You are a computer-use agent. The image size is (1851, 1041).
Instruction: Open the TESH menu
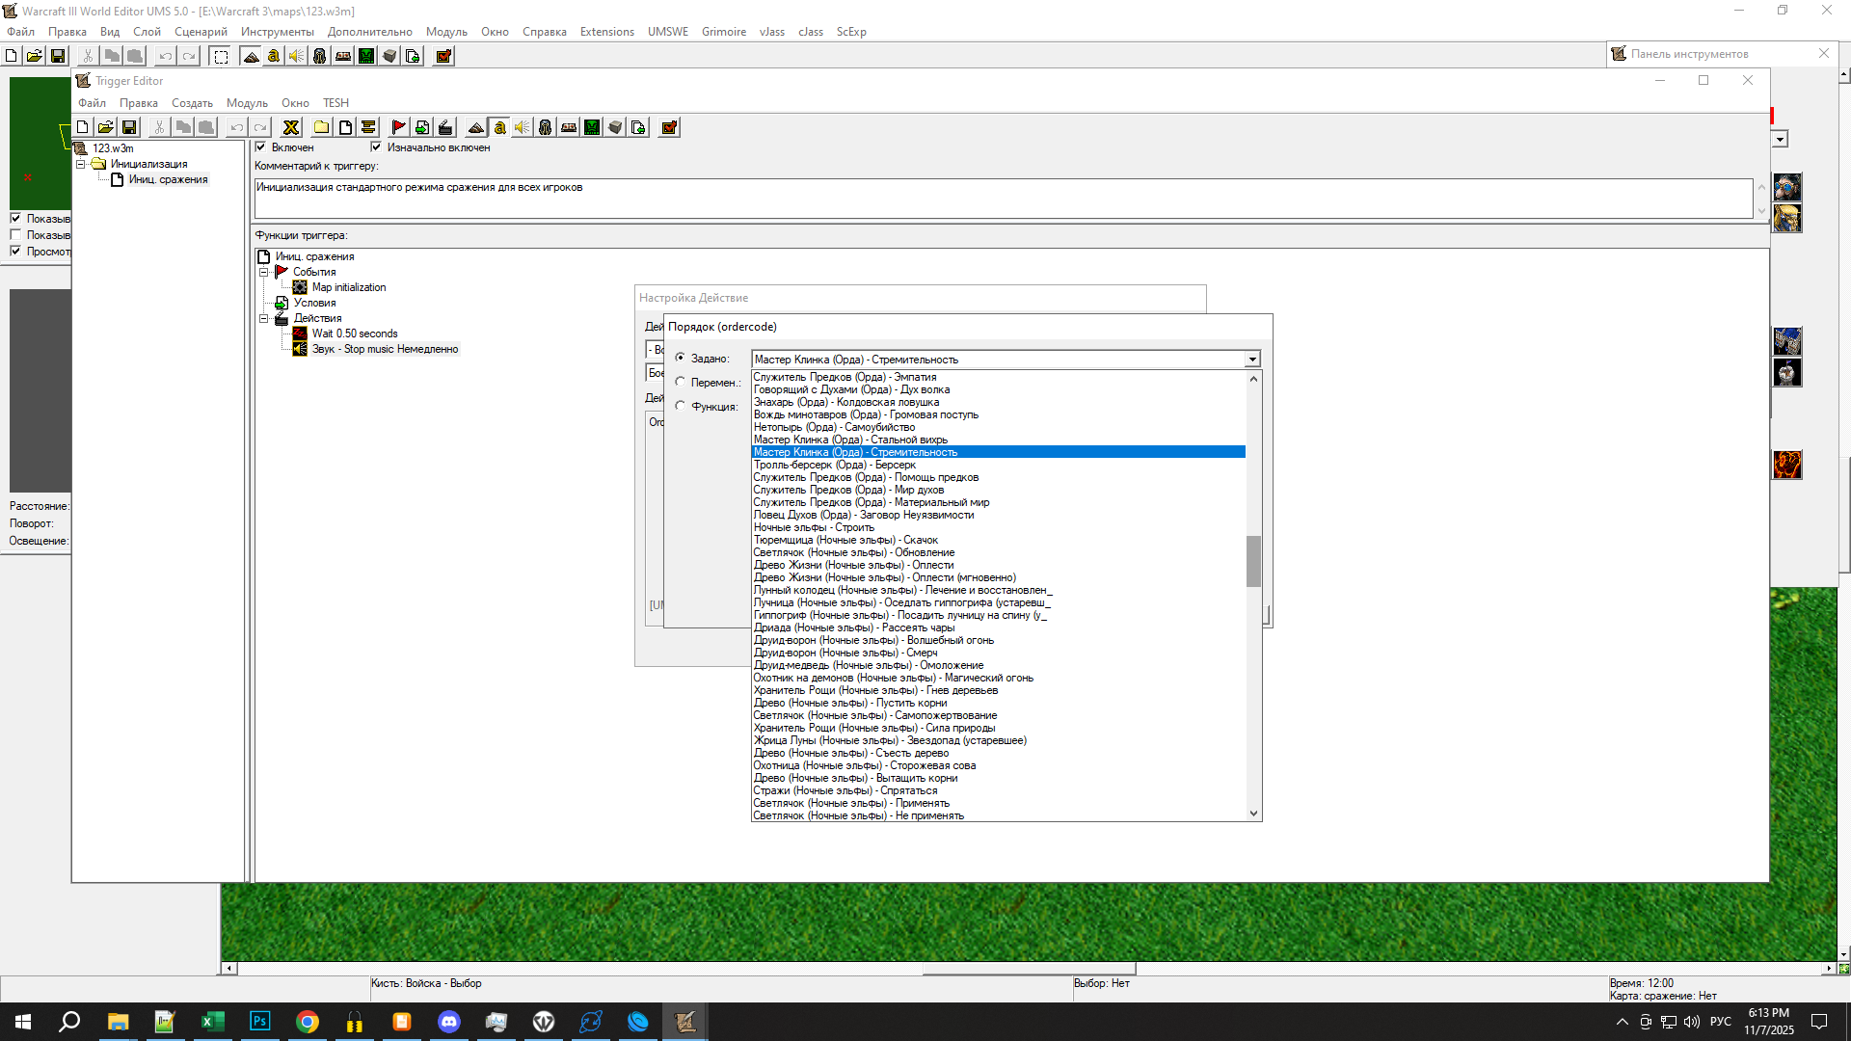[335, 103]
